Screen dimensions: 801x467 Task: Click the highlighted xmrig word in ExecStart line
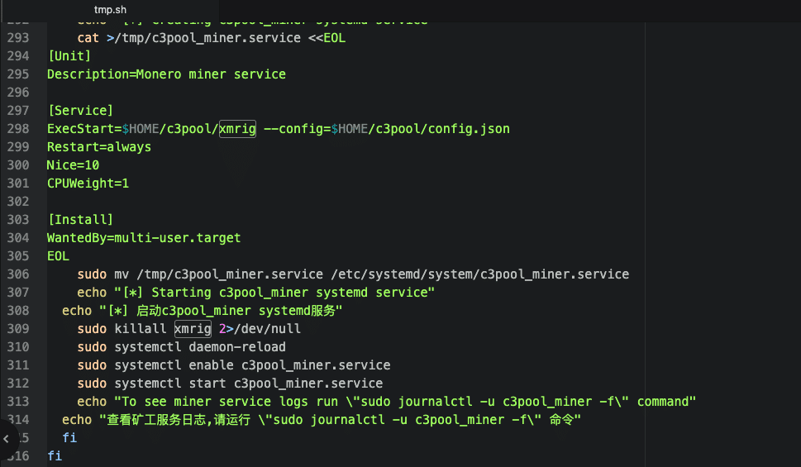[237, 128]
